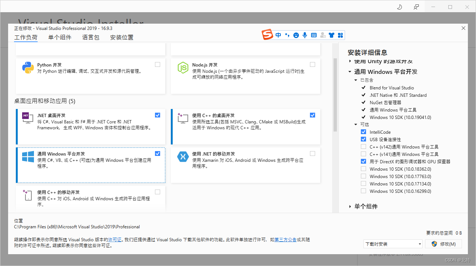The height and width of the screenshot is (266, 476).
Task: Switch to the 单个组件 tab
Action: click(60, 37)
